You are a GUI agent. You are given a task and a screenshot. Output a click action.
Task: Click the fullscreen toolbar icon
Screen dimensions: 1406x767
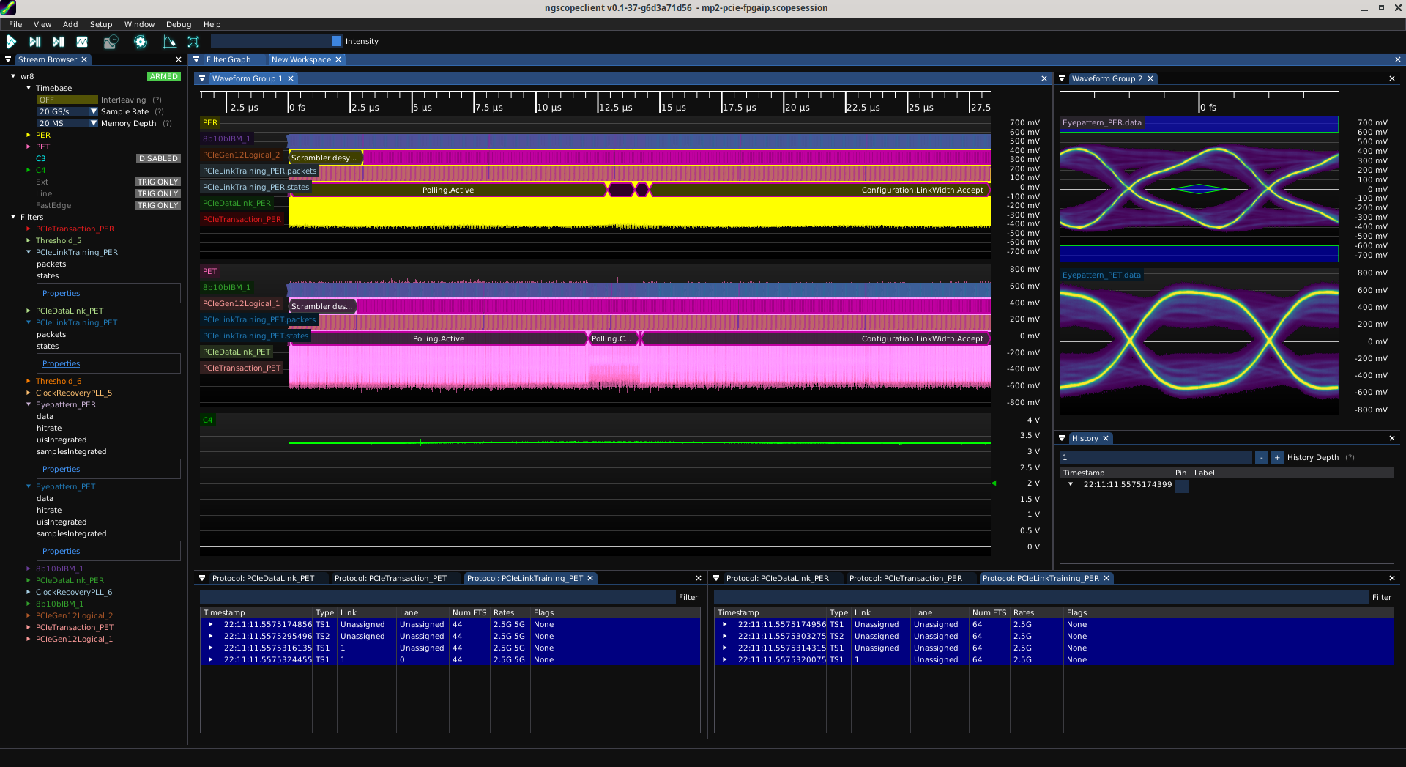[193, 42]
